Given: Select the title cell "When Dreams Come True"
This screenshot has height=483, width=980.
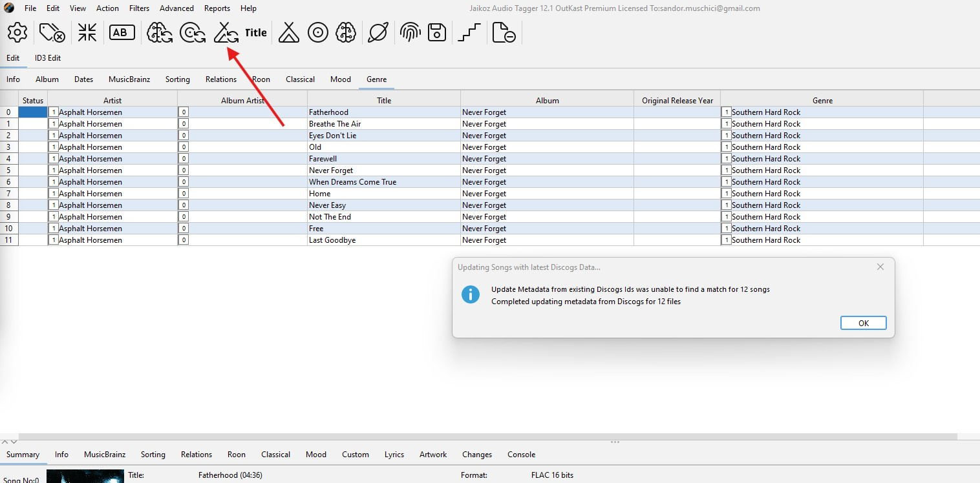Looking at the screenshot, I should coord(384,182).
